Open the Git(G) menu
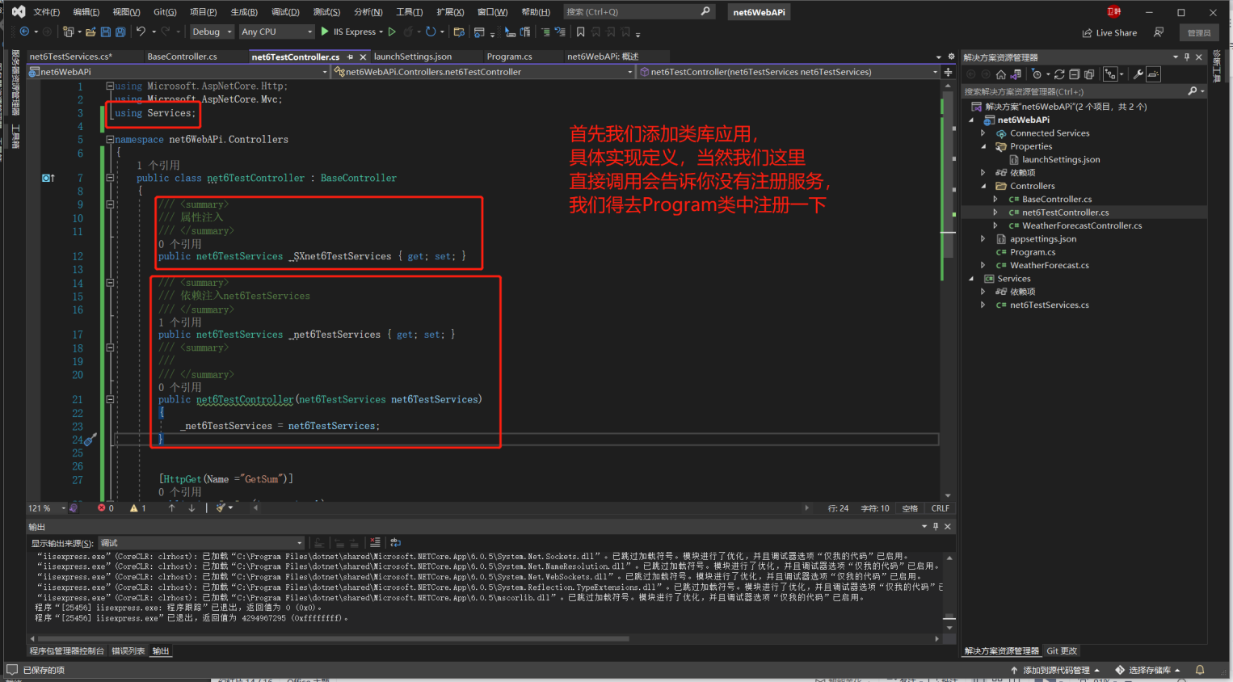The image size is (1233, 682). click(x=165, y=12)
